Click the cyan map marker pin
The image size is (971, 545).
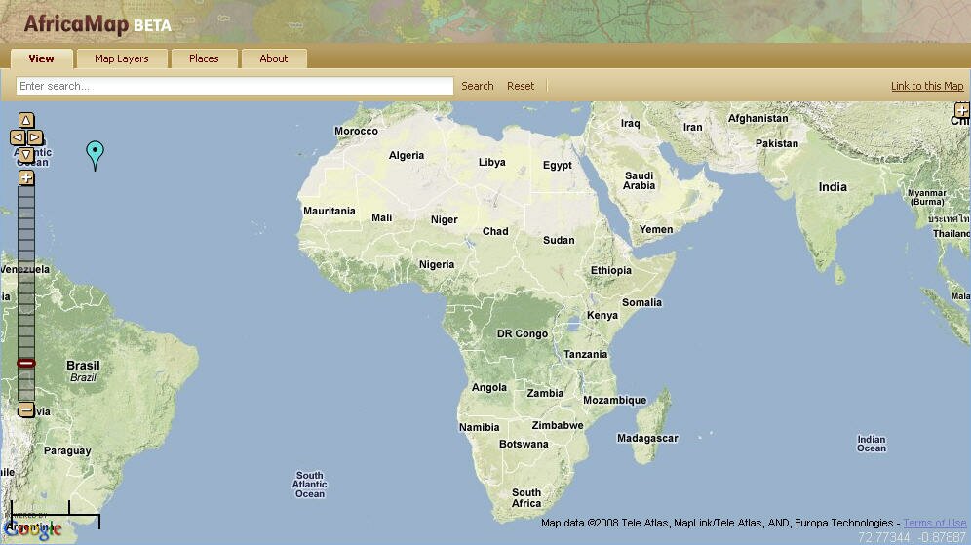click(x=95, y=155)
